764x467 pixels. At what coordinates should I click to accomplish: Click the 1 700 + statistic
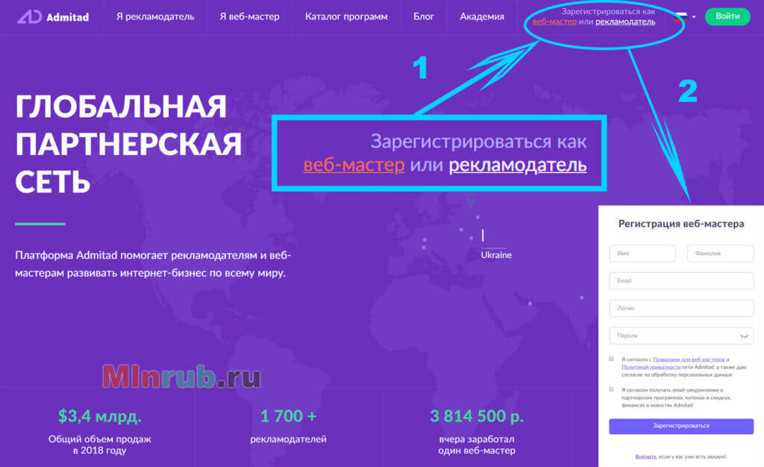(289, 416)
